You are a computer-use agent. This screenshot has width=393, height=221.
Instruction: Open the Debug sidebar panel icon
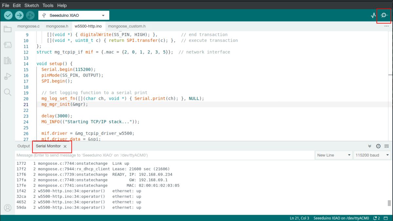[8, 76]
